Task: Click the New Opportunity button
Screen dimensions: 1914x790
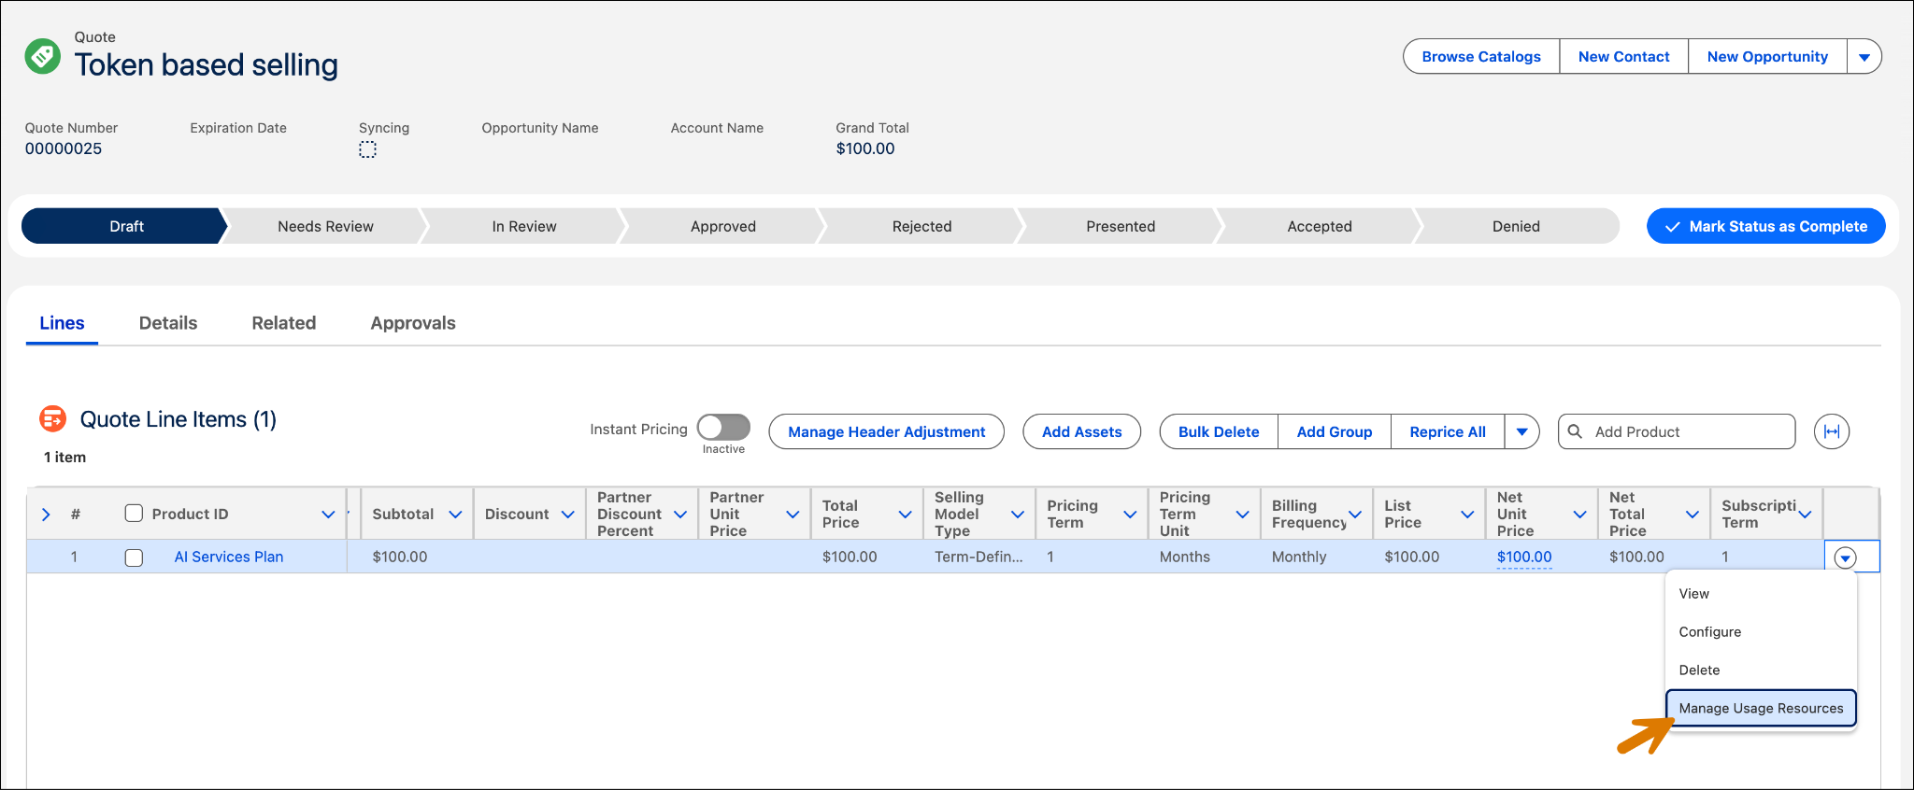Action: coord(1767,56)
